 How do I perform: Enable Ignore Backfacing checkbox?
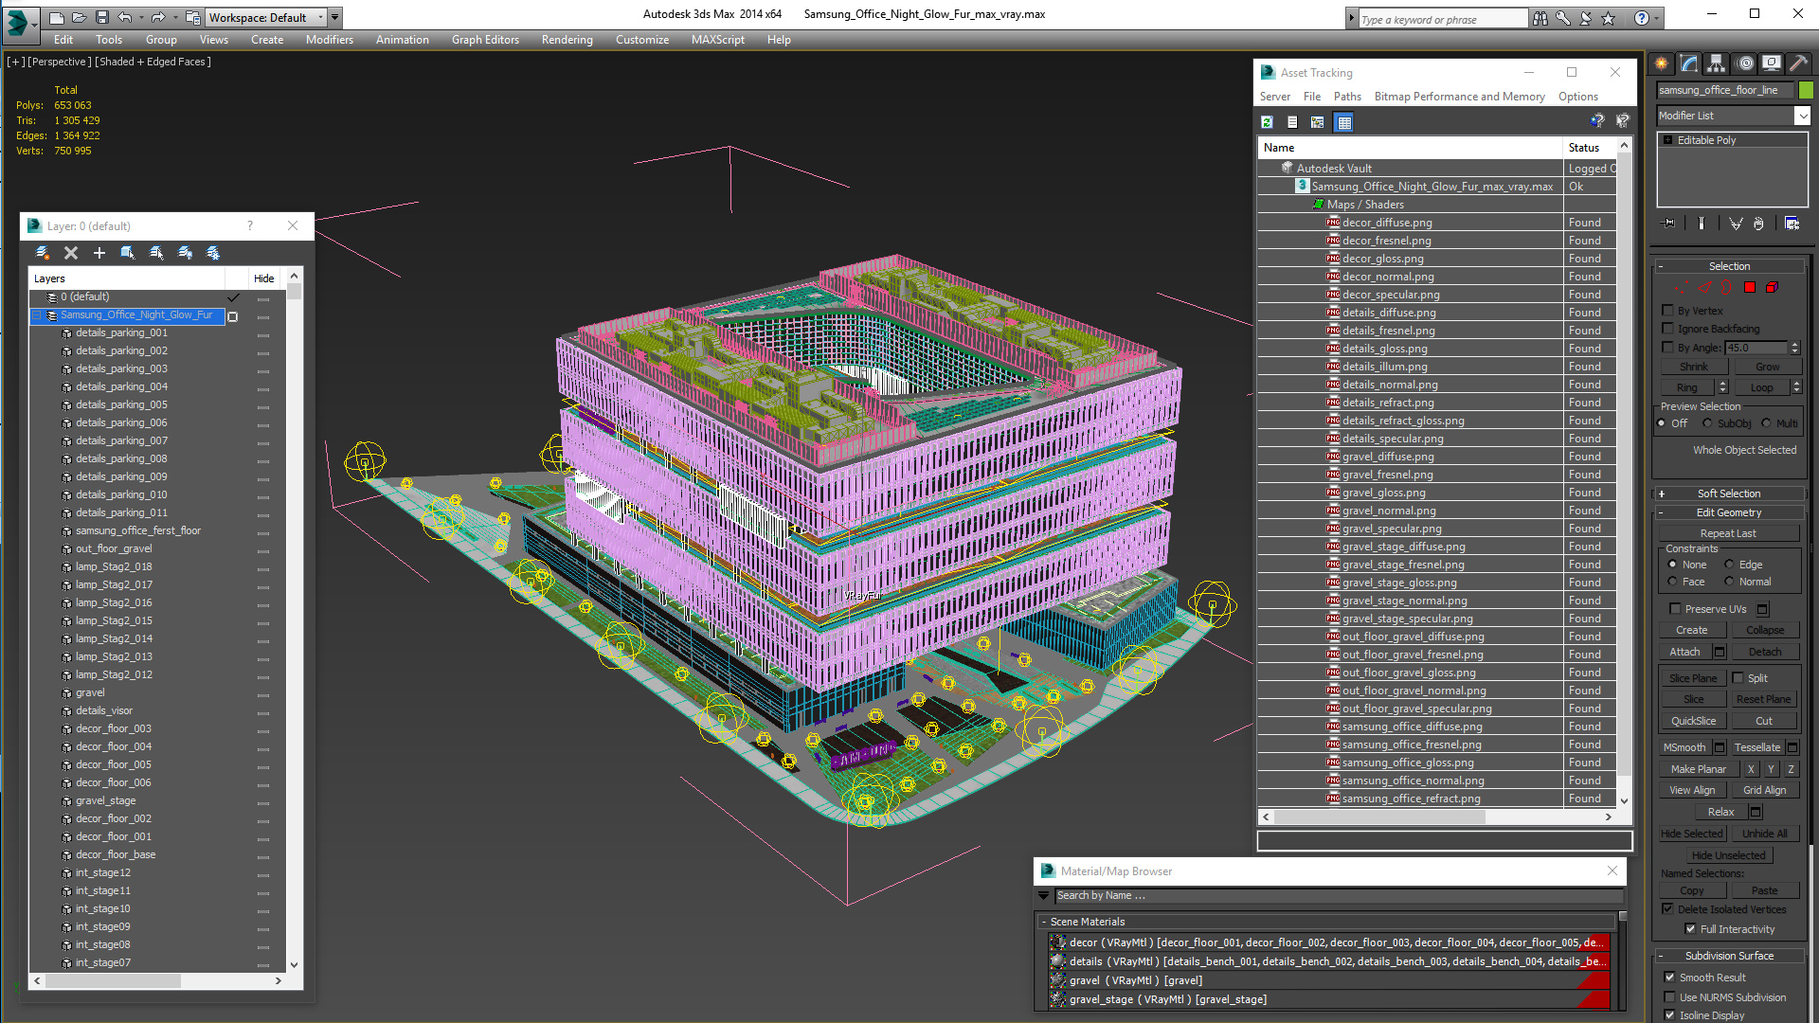tap(1667, 329)
